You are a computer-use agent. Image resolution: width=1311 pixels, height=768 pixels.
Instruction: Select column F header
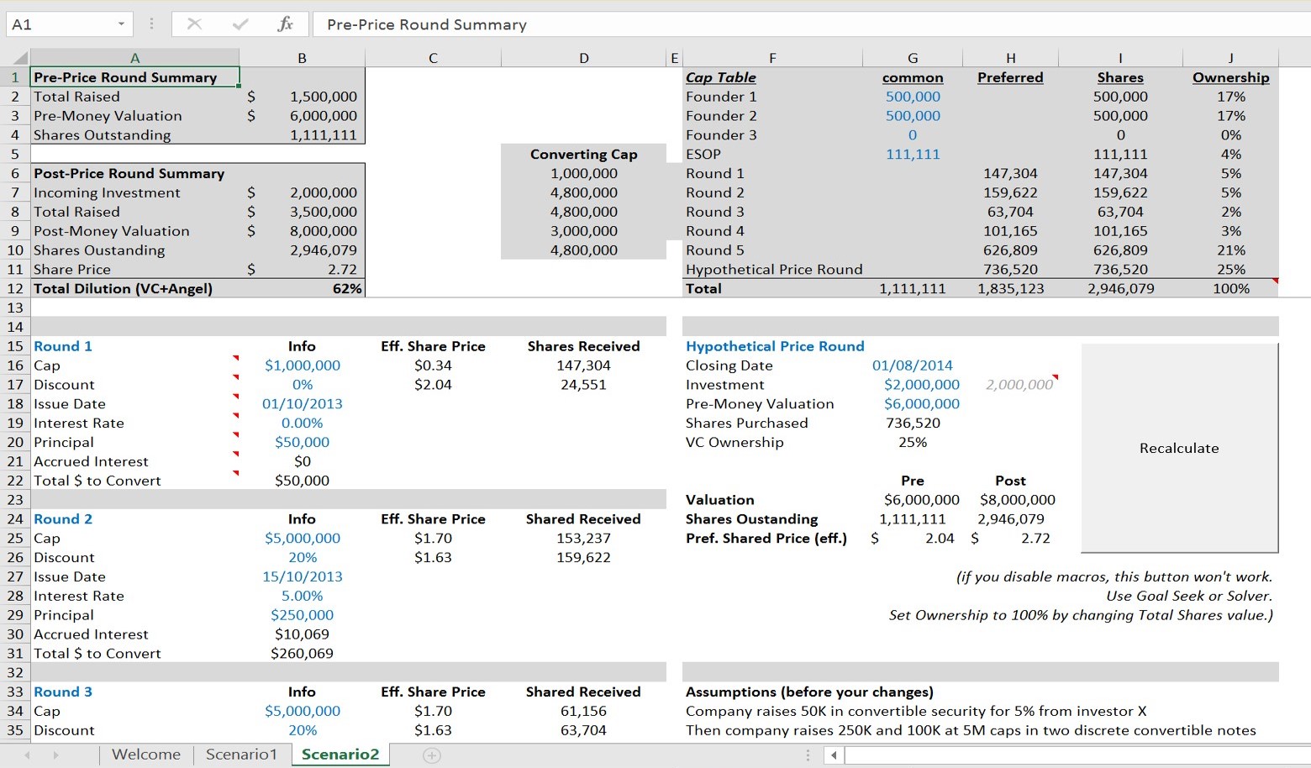coord(772,58)
